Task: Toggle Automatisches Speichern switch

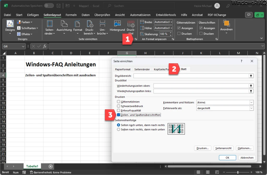Action: pos(49,6)
